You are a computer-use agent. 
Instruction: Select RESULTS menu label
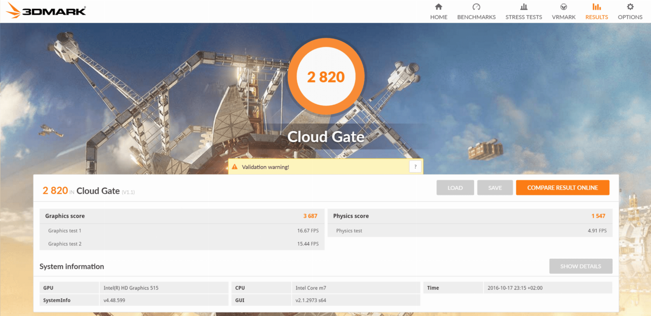click(x=596, y=17)
